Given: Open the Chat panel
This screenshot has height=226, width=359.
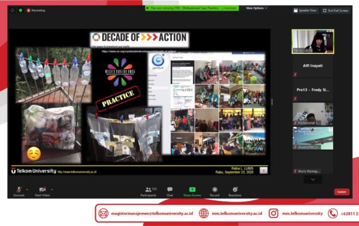Looking at the screenshot, I should point(169,191).
